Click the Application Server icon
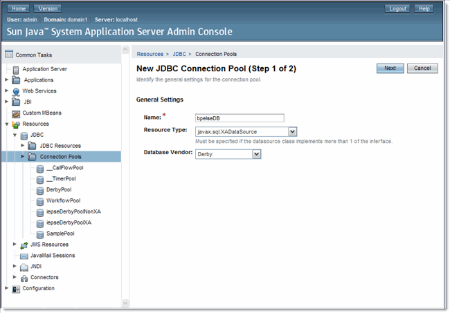Screen dimensions: 450x313 click(x=16, y=70)
